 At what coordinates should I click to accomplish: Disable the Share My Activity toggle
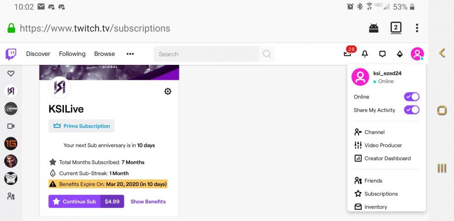[x=411, y=110]
